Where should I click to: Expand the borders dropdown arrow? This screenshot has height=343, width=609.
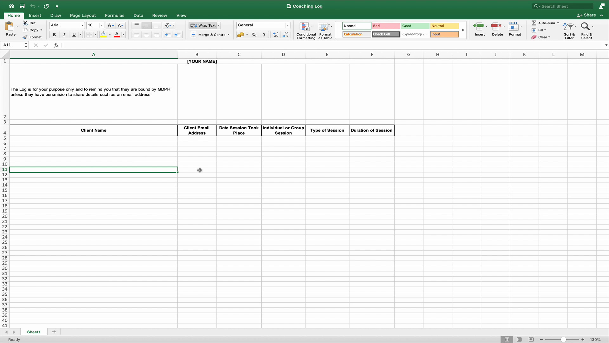95,35
